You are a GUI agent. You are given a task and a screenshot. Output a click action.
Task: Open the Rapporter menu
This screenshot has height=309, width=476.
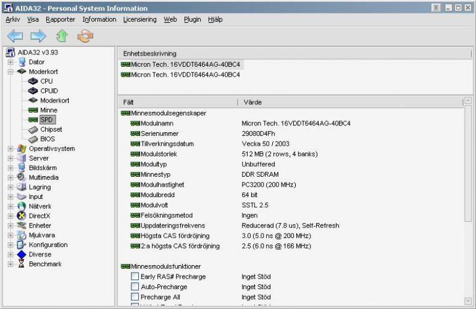(x=61, y=19)
